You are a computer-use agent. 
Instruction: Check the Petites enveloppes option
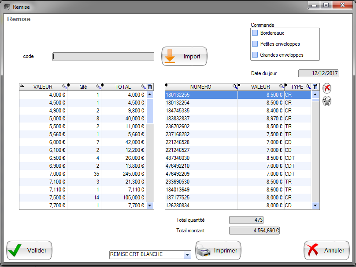pos(255,44)
